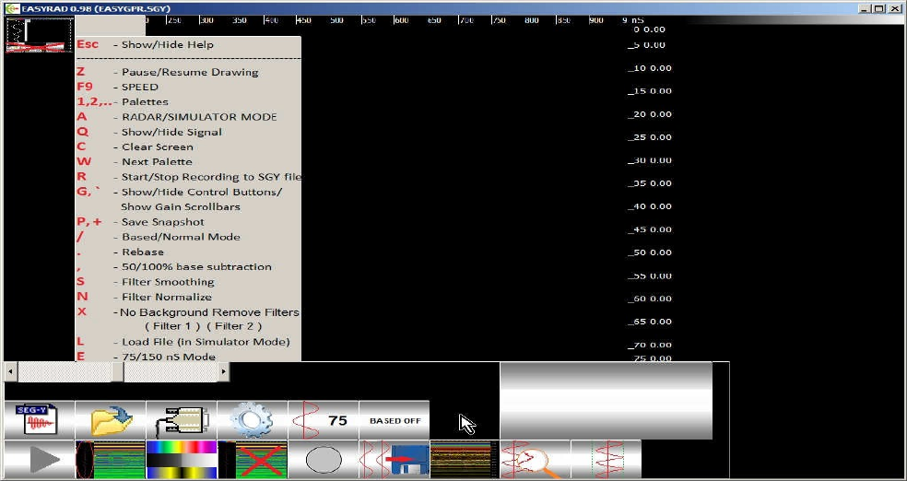The height and width of the screenshot is (481, 907).
Task: Click the green radargram with ellipse icon
Action: 111,460
